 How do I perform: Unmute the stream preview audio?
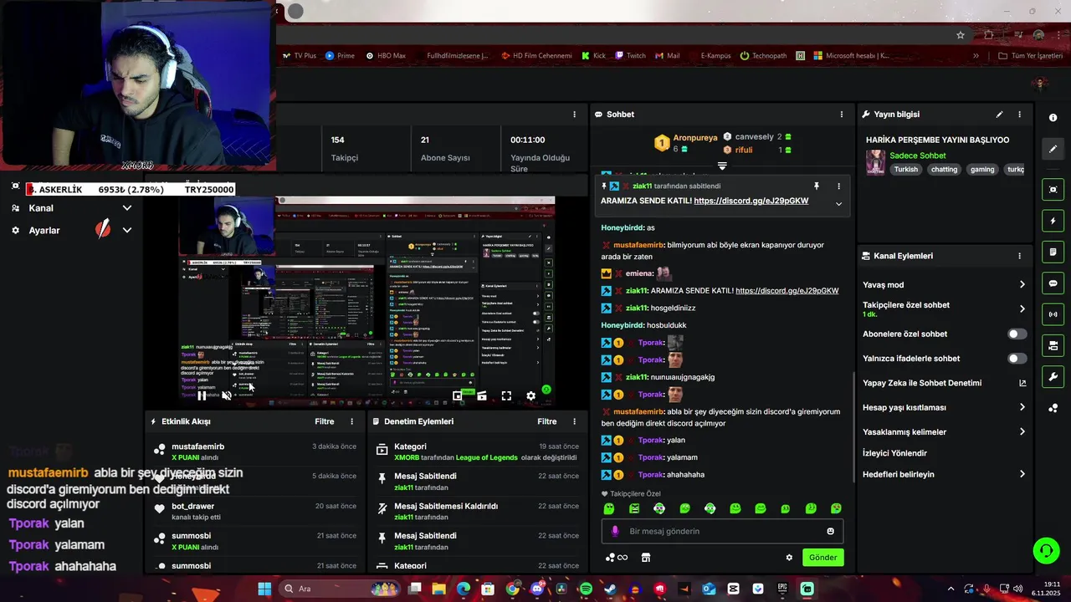pyautogui.click(x=226, y=395)
